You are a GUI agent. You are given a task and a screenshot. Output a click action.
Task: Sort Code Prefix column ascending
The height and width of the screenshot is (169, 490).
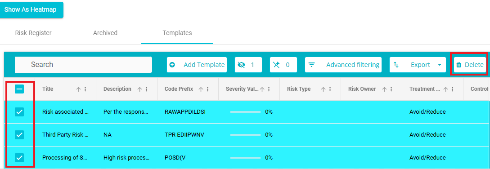point(201,89)
